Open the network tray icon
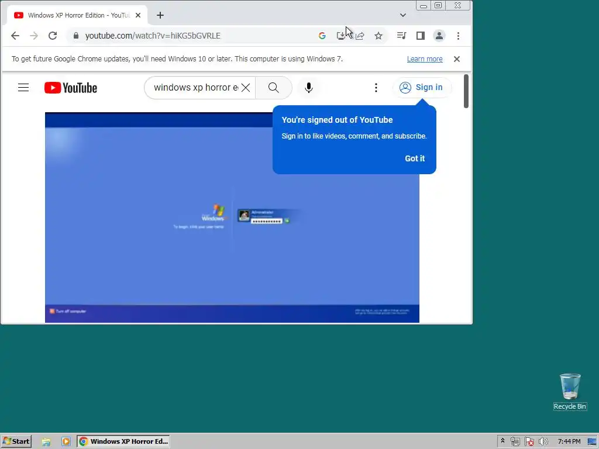599x449 pixels. pyautogui.click(x=515, y=442)
